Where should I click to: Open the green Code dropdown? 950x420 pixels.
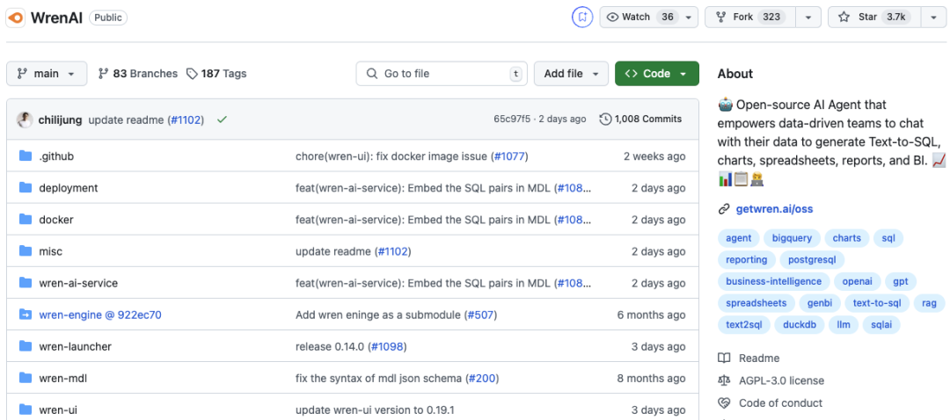[656, 74]
